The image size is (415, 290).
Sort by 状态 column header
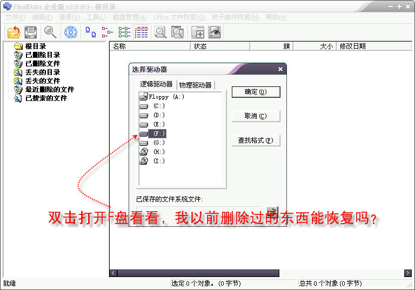220,46
